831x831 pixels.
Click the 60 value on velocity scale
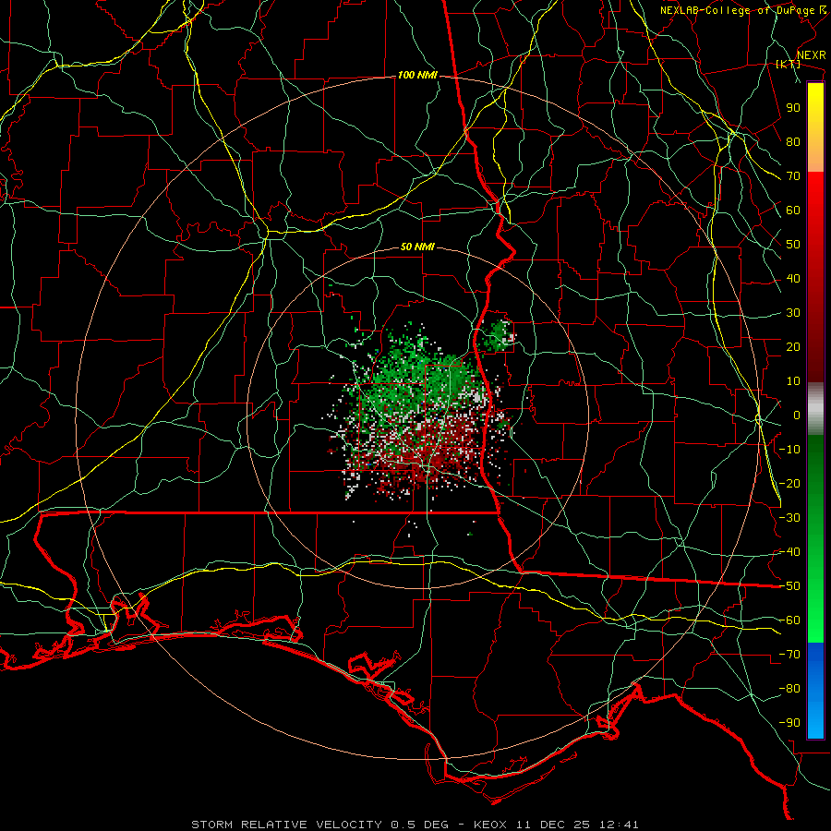[x=793, y=210]
